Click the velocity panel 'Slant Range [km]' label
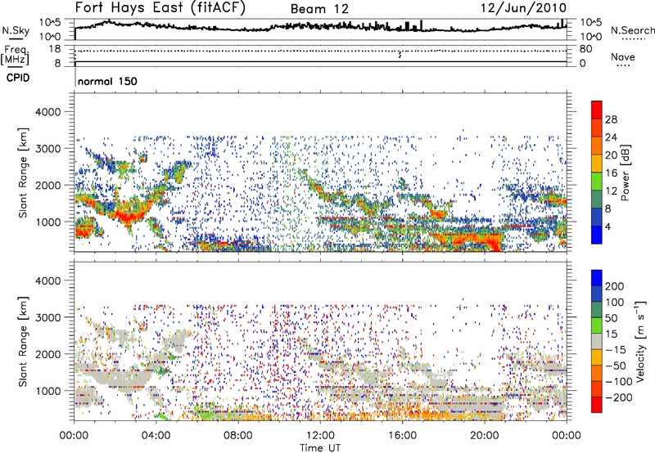The height and width of the screenshot is (453, 655). (23, 341)
